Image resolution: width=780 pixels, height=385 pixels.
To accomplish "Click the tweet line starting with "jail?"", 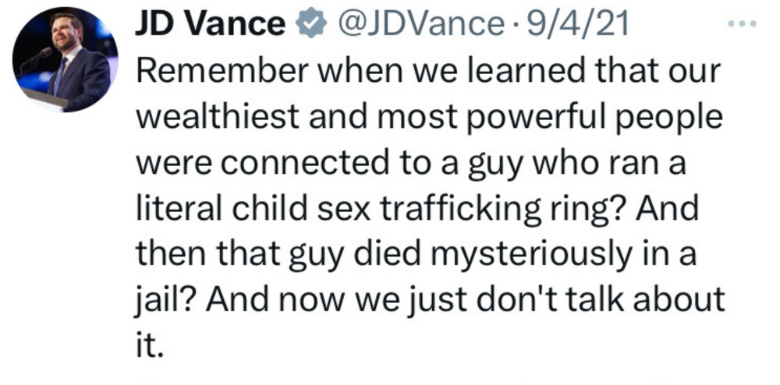I will (x=431, y=299).
